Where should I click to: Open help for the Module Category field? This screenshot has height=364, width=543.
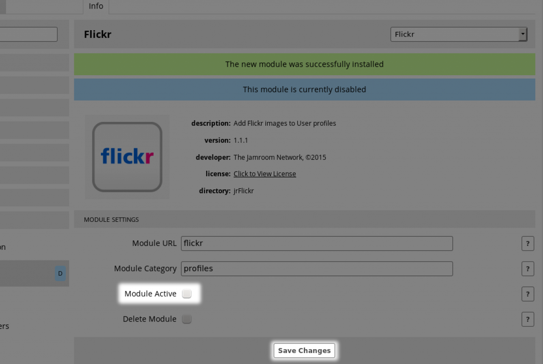[x=528, y=269]
